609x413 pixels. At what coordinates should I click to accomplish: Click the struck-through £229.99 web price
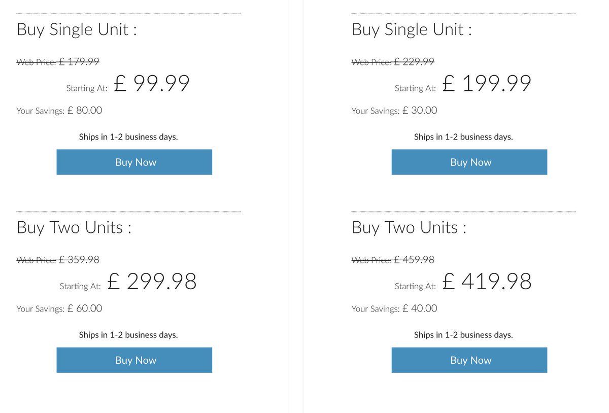[414, 62]
